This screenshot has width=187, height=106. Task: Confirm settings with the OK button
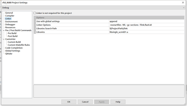(69, 102)
